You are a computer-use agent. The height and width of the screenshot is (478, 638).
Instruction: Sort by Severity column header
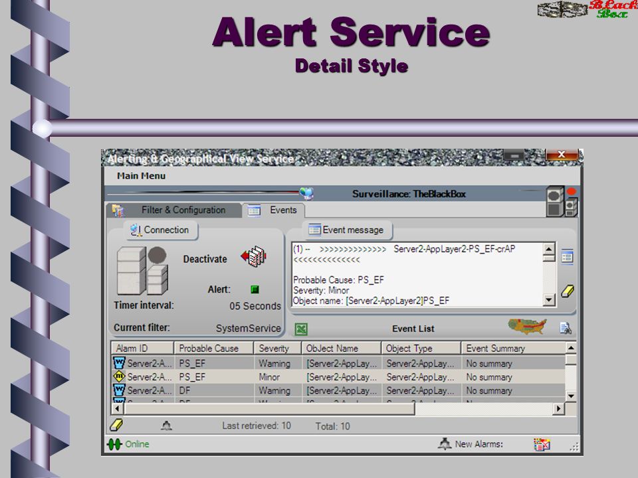(x=278, y=349)
